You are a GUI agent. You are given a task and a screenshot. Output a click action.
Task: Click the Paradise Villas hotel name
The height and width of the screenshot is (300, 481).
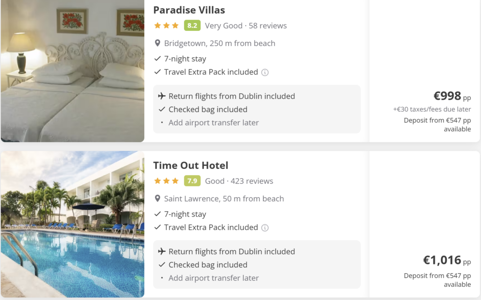[189, 10]
